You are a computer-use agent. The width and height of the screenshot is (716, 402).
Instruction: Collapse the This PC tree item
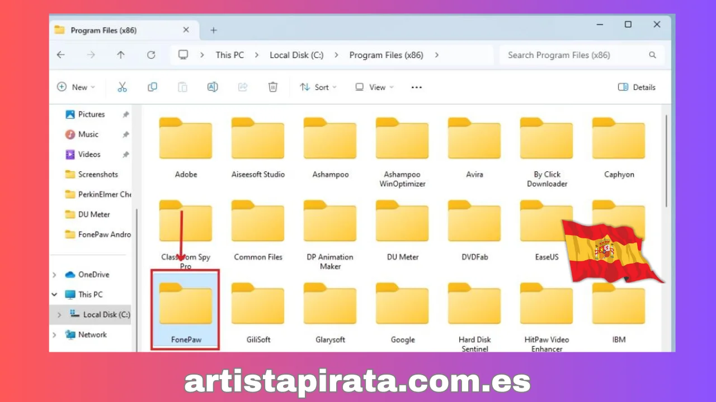pos(54,294)
